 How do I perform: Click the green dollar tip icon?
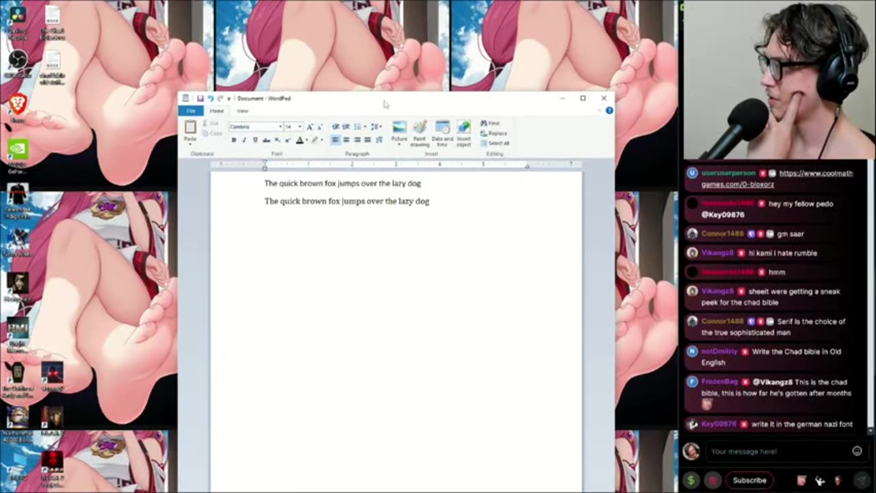(691, 481)
